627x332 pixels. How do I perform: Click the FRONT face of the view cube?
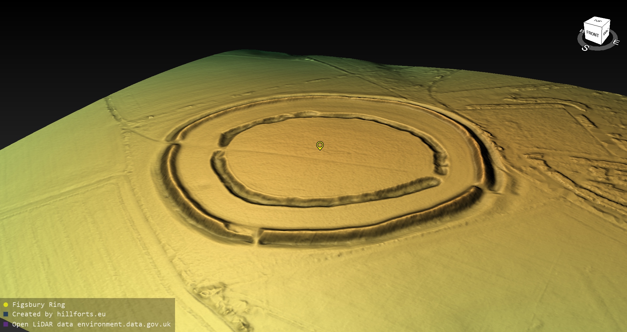(x=592, y=34)
